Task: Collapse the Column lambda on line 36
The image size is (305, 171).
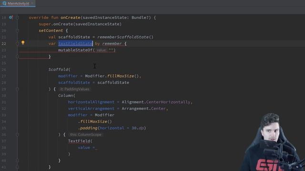Action: click(17, 134)
